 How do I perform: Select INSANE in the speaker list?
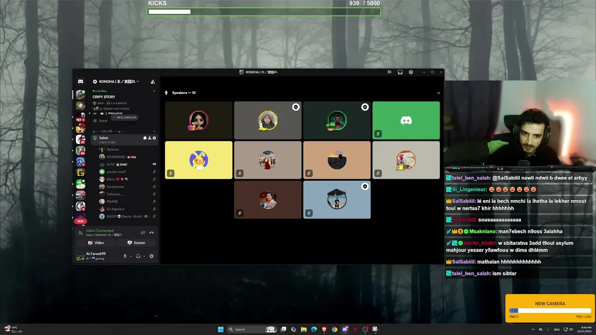click(x=128, y=201)
